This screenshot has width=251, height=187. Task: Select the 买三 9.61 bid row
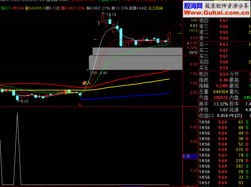(225, 56)
